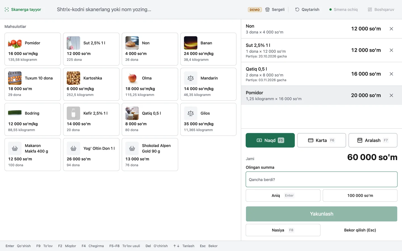The image size is (402, 251).
Task: Remove Sut 2,5% 1 l from cart
Action: tap(391, 50)
